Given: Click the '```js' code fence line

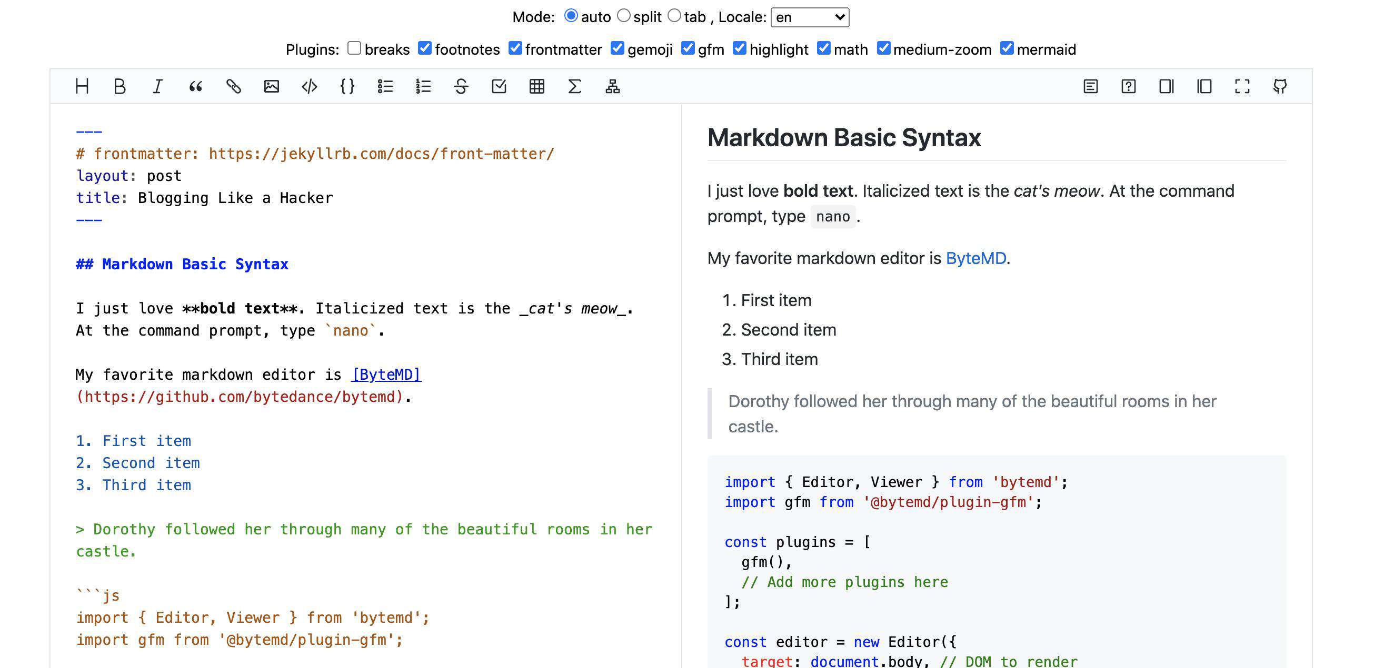Looking at the screenshot, I should coord(97,595).
